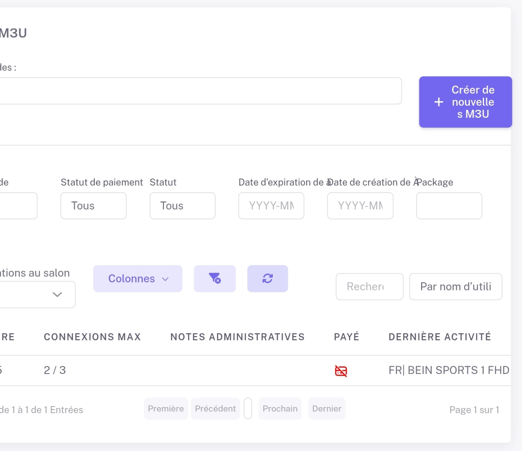Viewport: 522px width, 451px height.
Task: Click the Recherche search input
Action: pyautogui.click(x=369, y=287)
